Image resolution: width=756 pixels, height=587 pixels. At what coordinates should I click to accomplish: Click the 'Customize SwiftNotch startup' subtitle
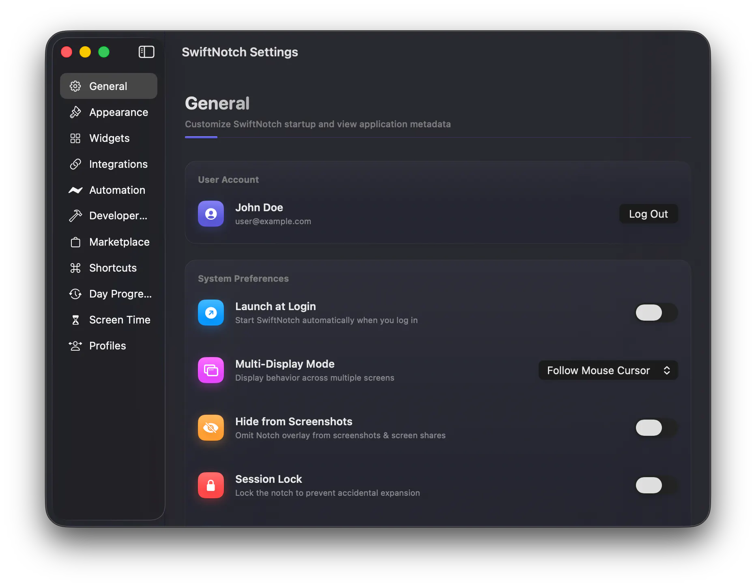[318, 124]
